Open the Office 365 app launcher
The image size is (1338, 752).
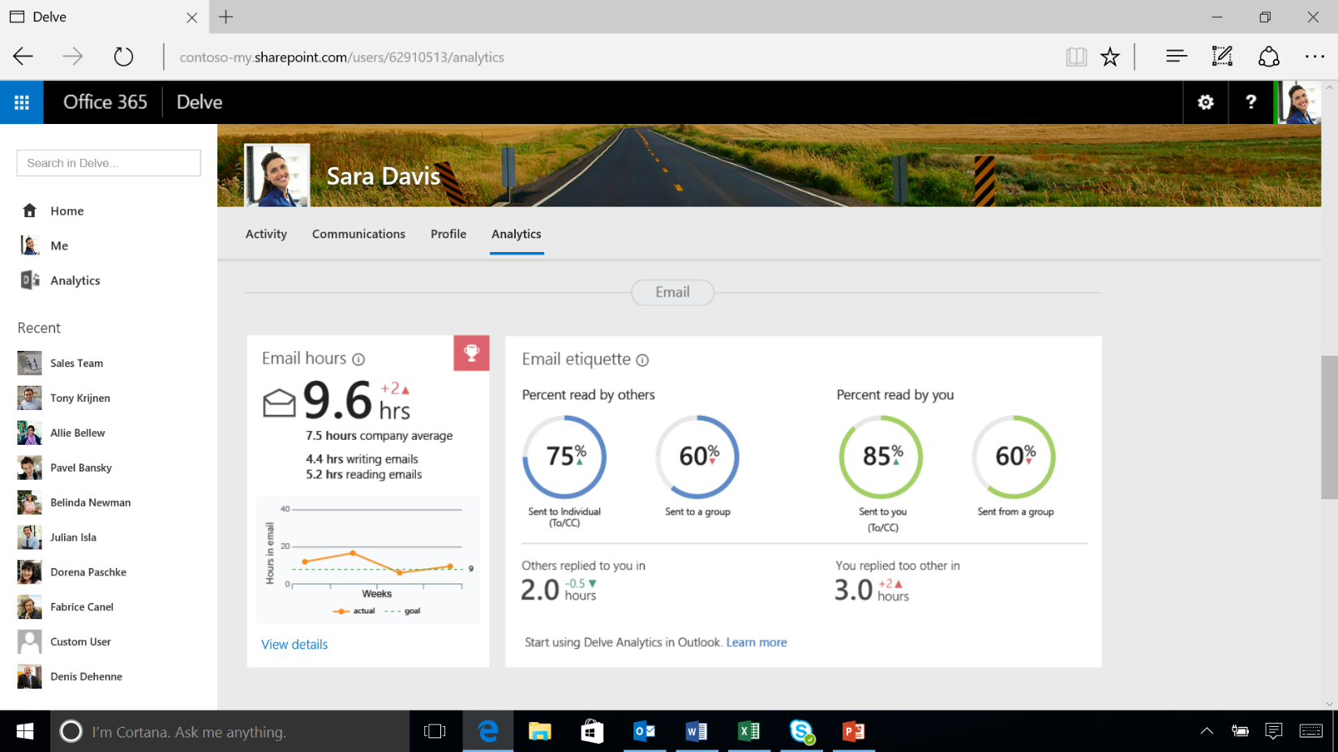pyautogui.click(x=21, y=102)
